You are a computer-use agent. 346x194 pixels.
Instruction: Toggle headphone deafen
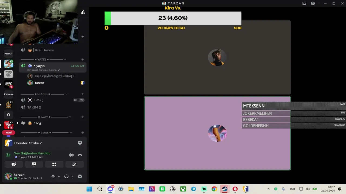pyautogui.click(x=66, y=176)
